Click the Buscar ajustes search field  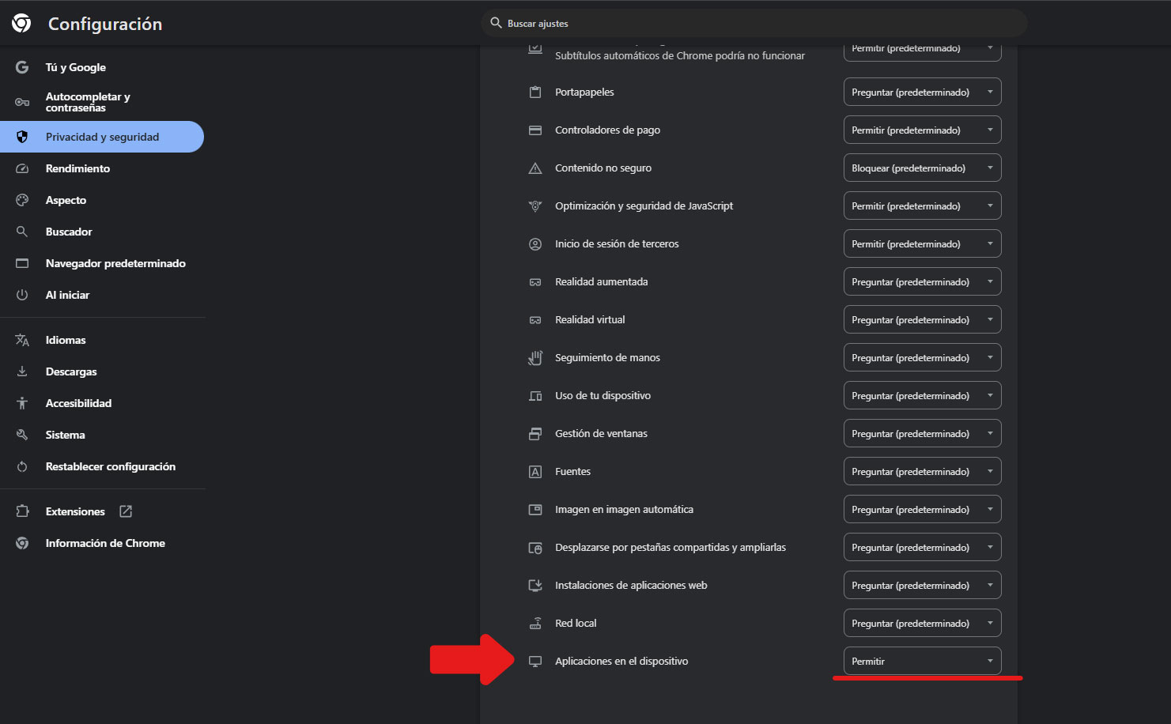point(754,23)
